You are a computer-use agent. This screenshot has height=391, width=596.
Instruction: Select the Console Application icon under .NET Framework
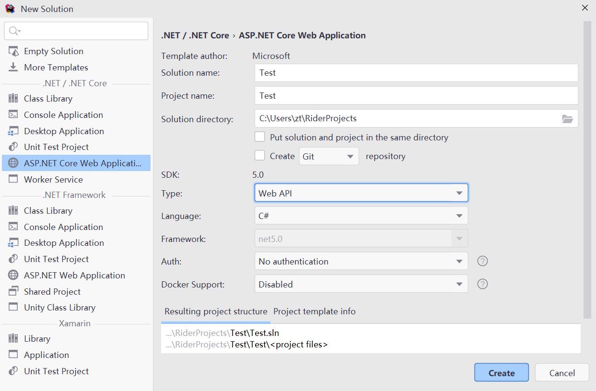click(x=13, y=227)
